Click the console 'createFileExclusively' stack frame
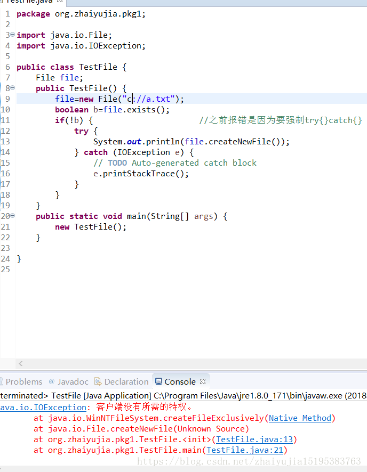 [185, 418]
